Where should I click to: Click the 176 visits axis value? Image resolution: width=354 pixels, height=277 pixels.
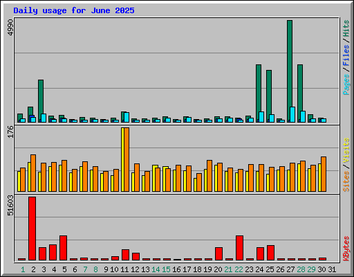[x=10, y=132]
